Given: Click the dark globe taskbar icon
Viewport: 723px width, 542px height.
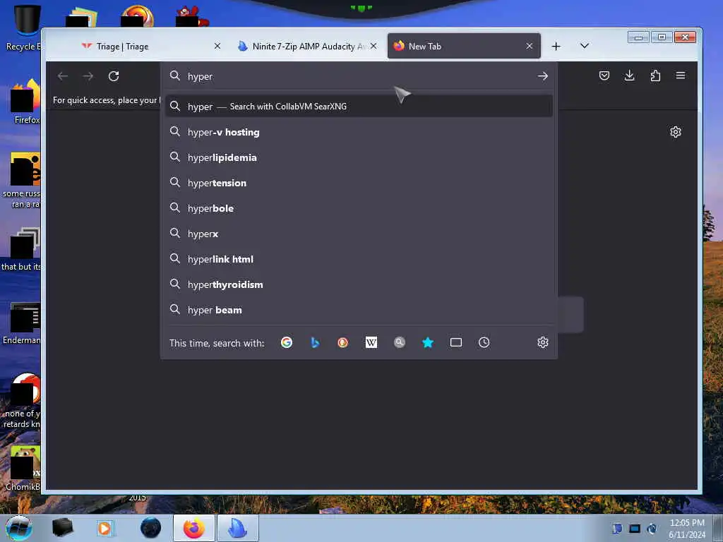Looking at the screenshot, I should [x=150, y=528].
